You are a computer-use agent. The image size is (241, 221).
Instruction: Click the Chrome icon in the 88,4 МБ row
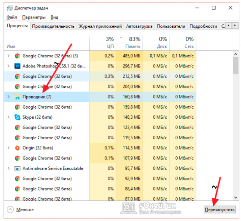click(17, 189)
